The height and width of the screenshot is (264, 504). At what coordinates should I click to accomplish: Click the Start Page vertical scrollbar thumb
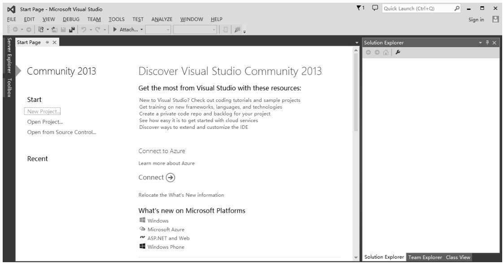356,92
